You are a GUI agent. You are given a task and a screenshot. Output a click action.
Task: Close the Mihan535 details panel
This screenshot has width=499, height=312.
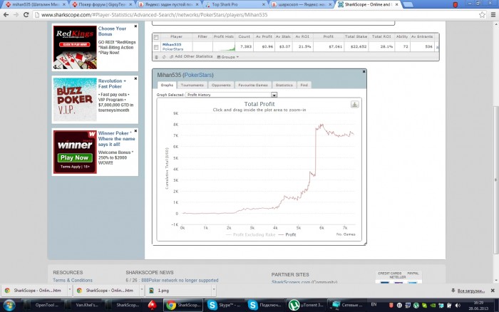pos(364,72)
